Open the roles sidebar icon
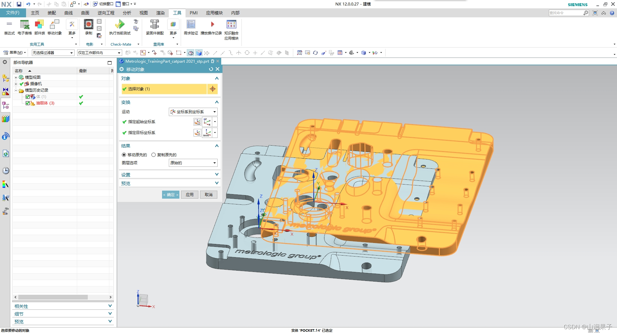The width and height of the screenshot is (617, 333). [6, 211]
